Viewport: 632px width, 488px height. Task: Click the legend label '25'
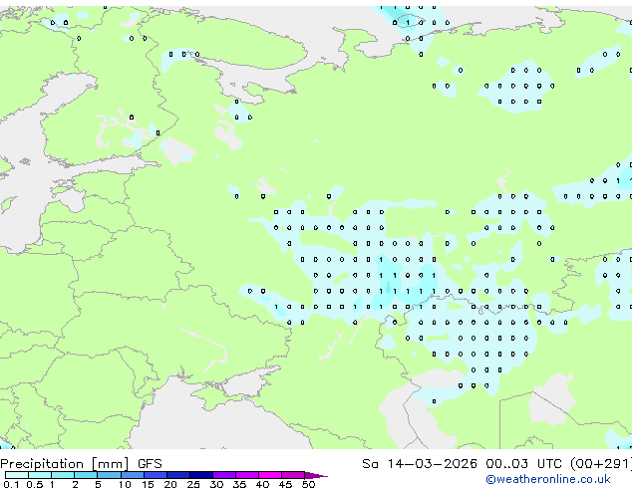coord(193,484)
